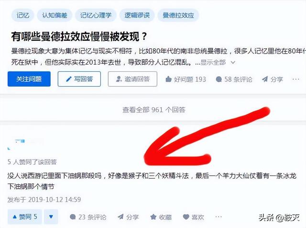The height and width of the screenshot is (228, 306).
Task: Select the 记忆 topic tag
Action: pyautogui.click(x=23, y=15)
